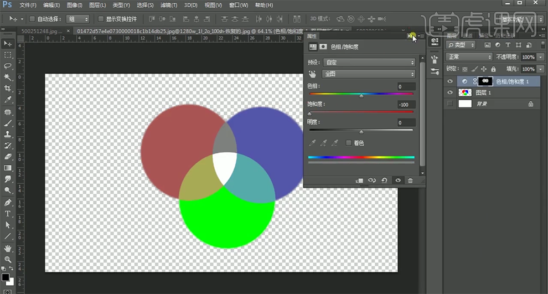Hide the 图层 1 layer

point(450,92)
